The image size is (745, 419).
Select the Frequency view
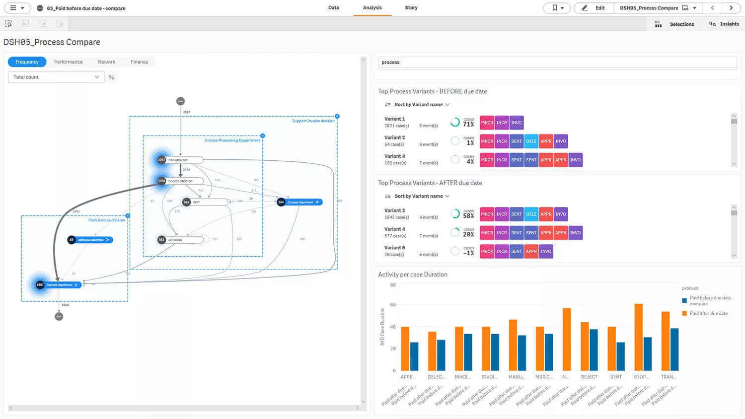coord(27,62)
